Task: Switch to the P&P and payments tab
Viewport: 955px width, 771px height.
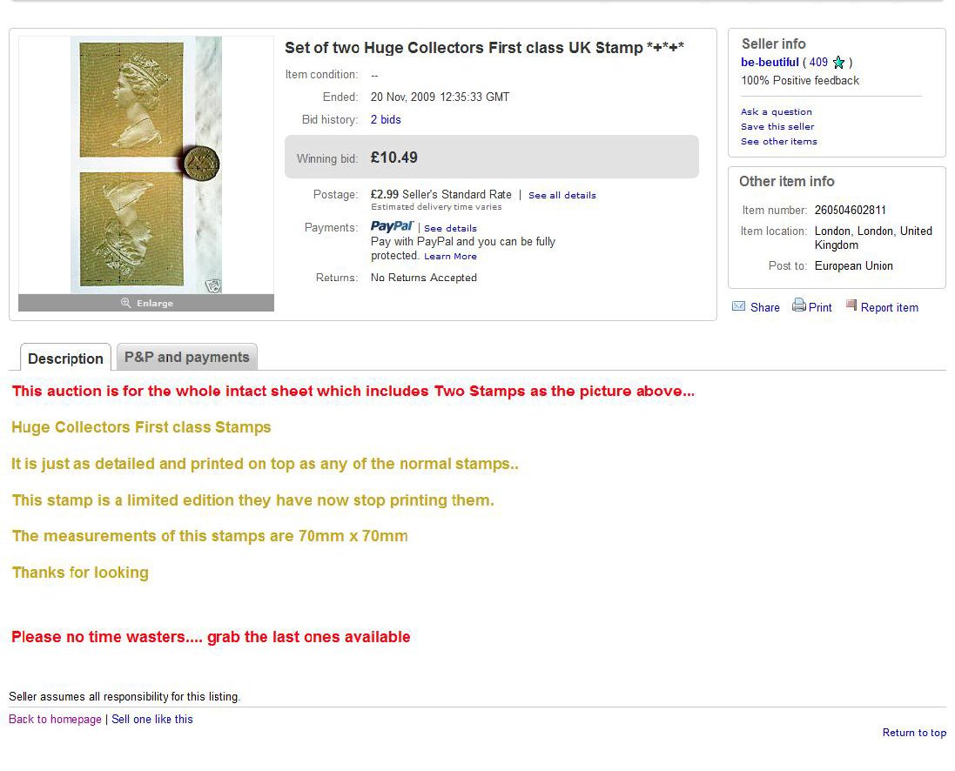Action: click(x=186, y=358)
